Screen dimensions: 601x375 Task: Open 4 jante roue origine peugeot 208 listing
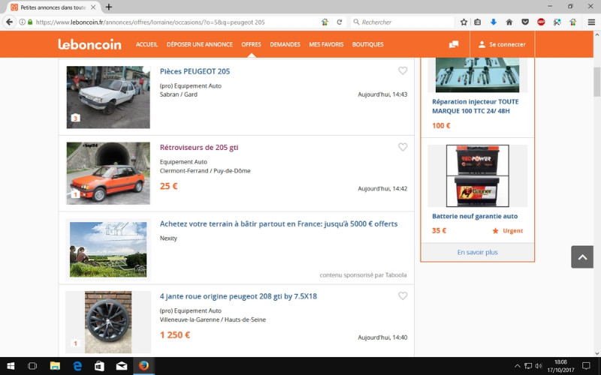pos(238,296)
